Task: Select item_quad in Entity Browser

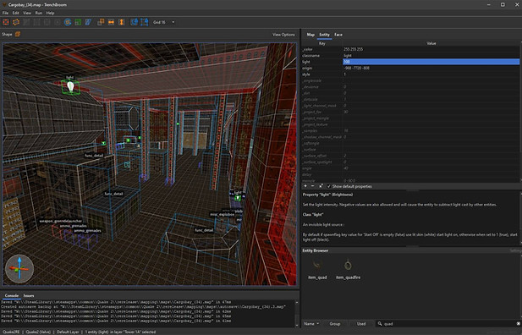Action: 317,269
